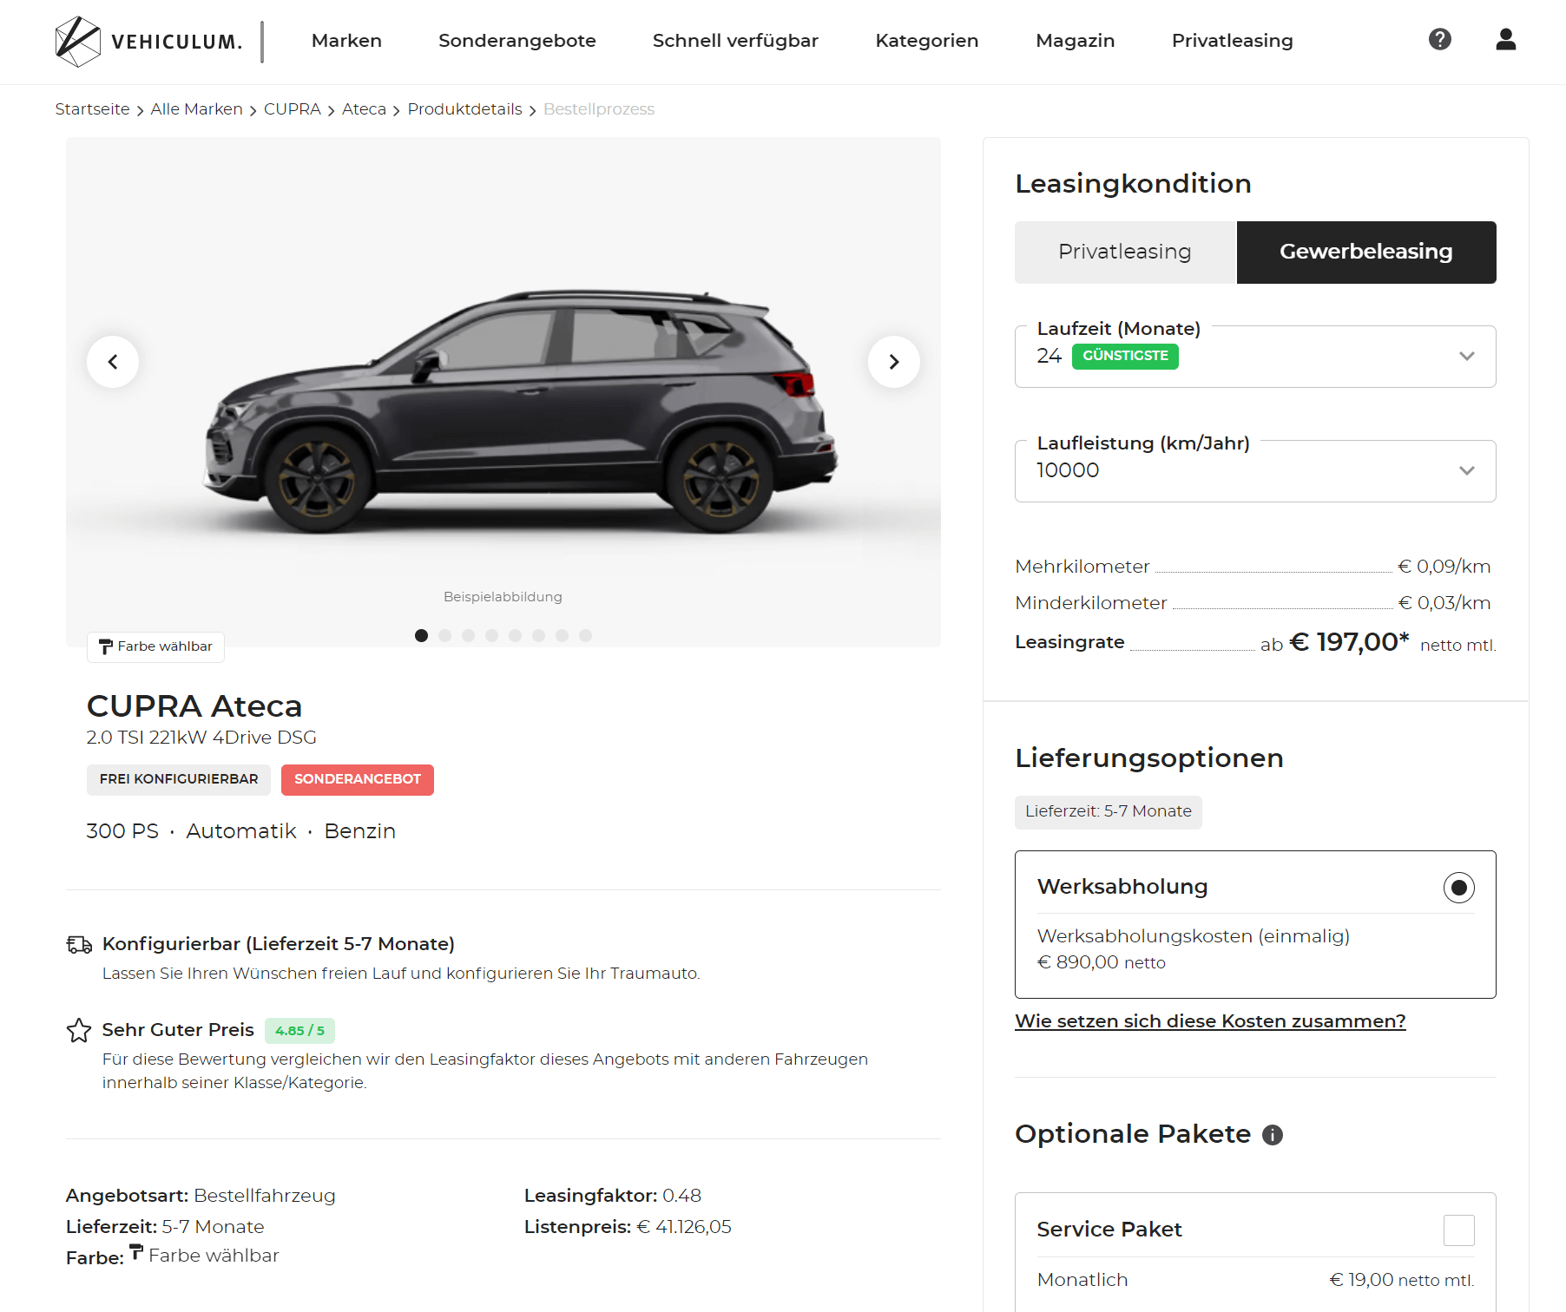Open Privatleasing in the top navigation
This screenshot has width=1566, height=1312.
[1233, 41]
